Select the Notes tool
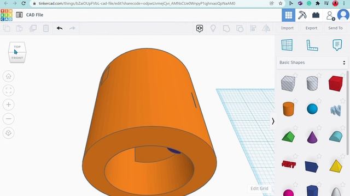Image resolution: width=350 pixels, height=196 pixels. pos(337,45)
